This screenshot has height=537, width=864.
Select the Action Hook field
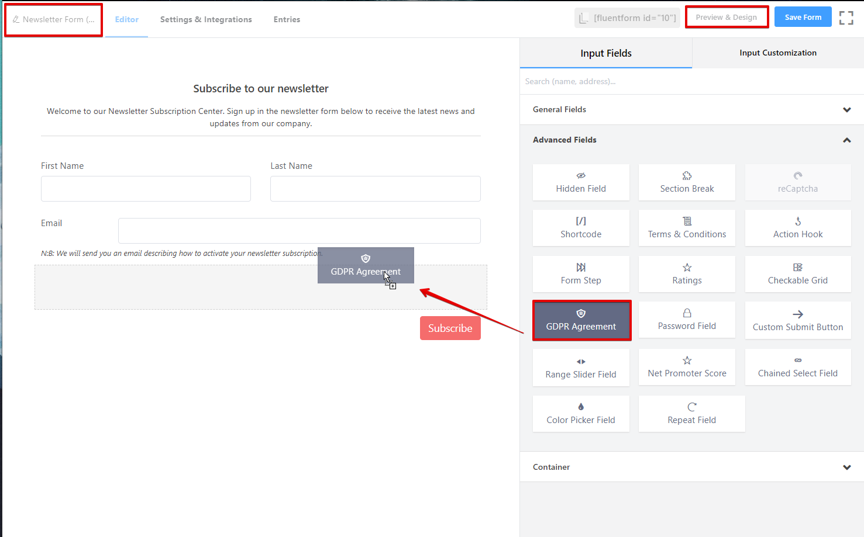[797, 228]
